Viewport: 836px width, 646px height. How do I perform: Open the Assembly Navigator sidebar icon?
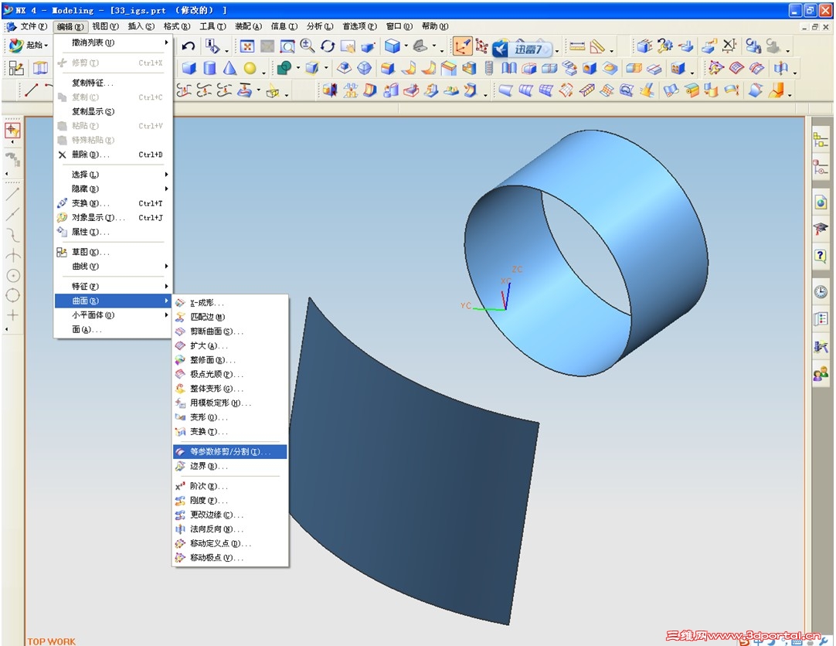click(x=821, y=140)
